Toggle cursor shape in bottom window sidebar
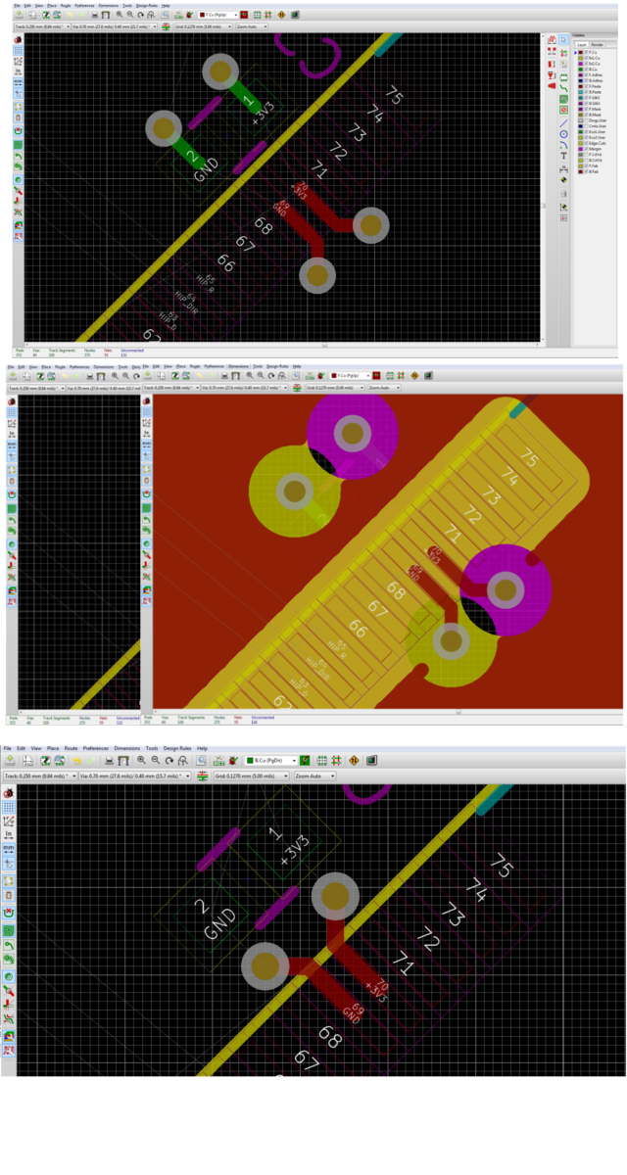627x1175 pixels. [9, 863]
